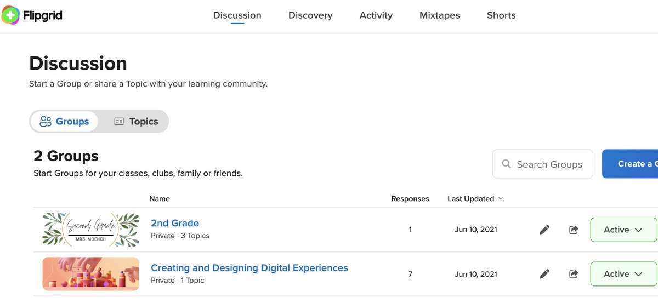
Task: Click the 2nd Grade Jun 10, 2021 date
Action: click(x=476, y=230)
